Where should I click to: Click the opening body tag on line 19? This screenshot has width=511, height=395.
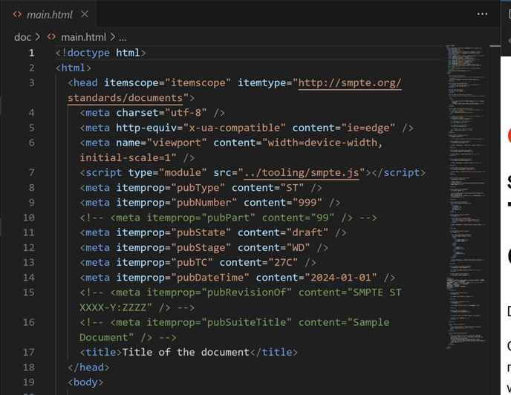coord(85,382)
